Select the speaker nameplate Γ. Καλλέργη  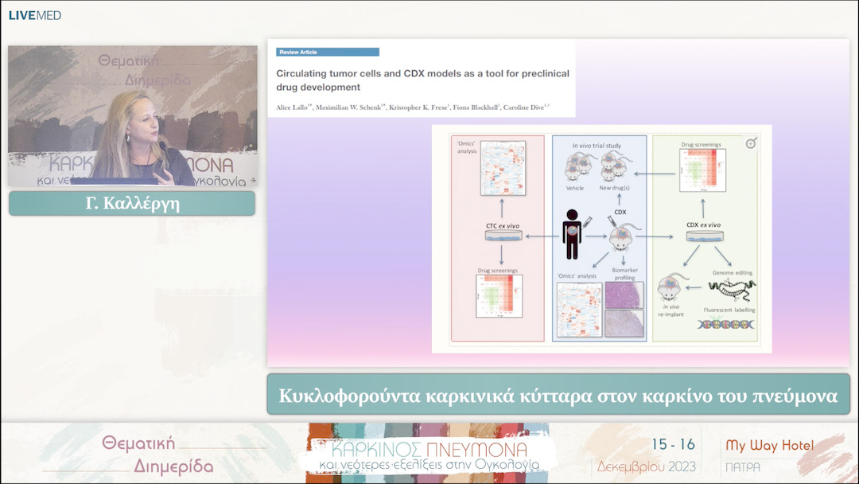[132, 203]
